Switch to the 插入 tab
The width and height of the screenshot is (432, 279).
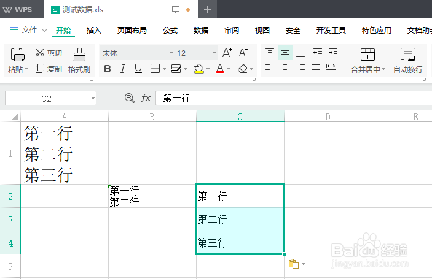(93, 30)
